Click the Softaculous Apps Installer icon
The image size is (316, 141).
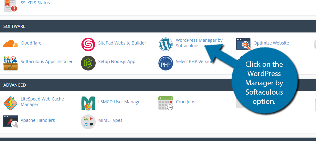tap(10, 63)
